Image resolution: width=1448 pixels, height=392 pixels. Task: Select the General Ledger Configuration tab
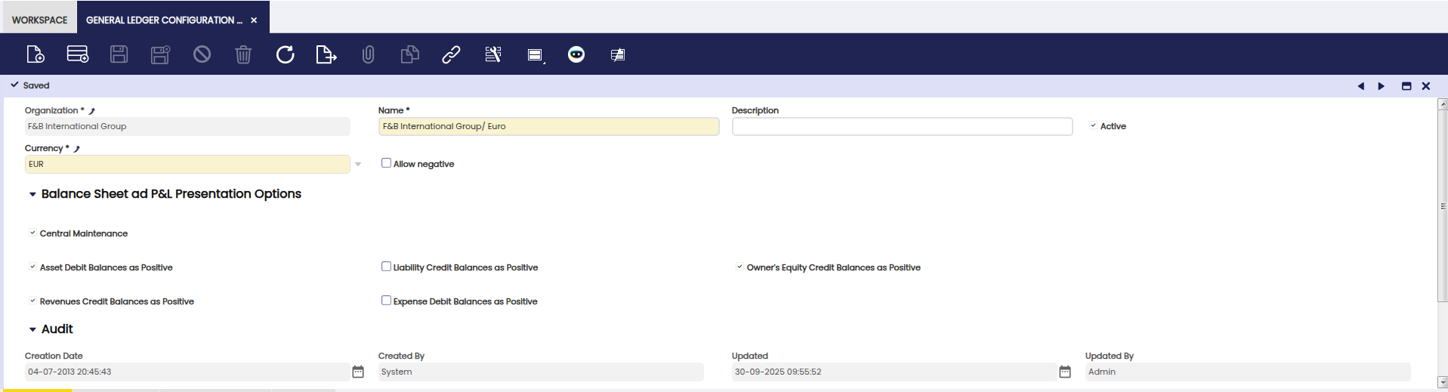click(163, 20)
